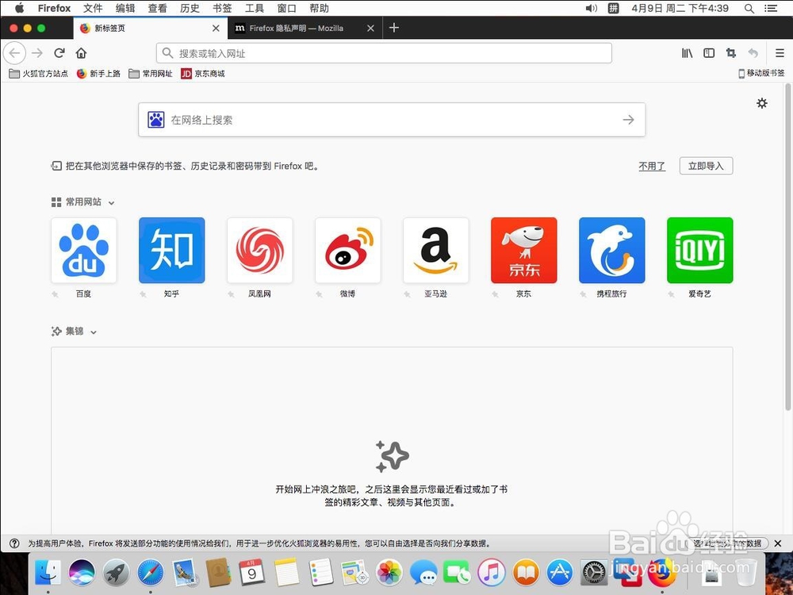Screen dimensions: 793x595
Task: Open the 文件 menu
Action: [x=93, y=8]
